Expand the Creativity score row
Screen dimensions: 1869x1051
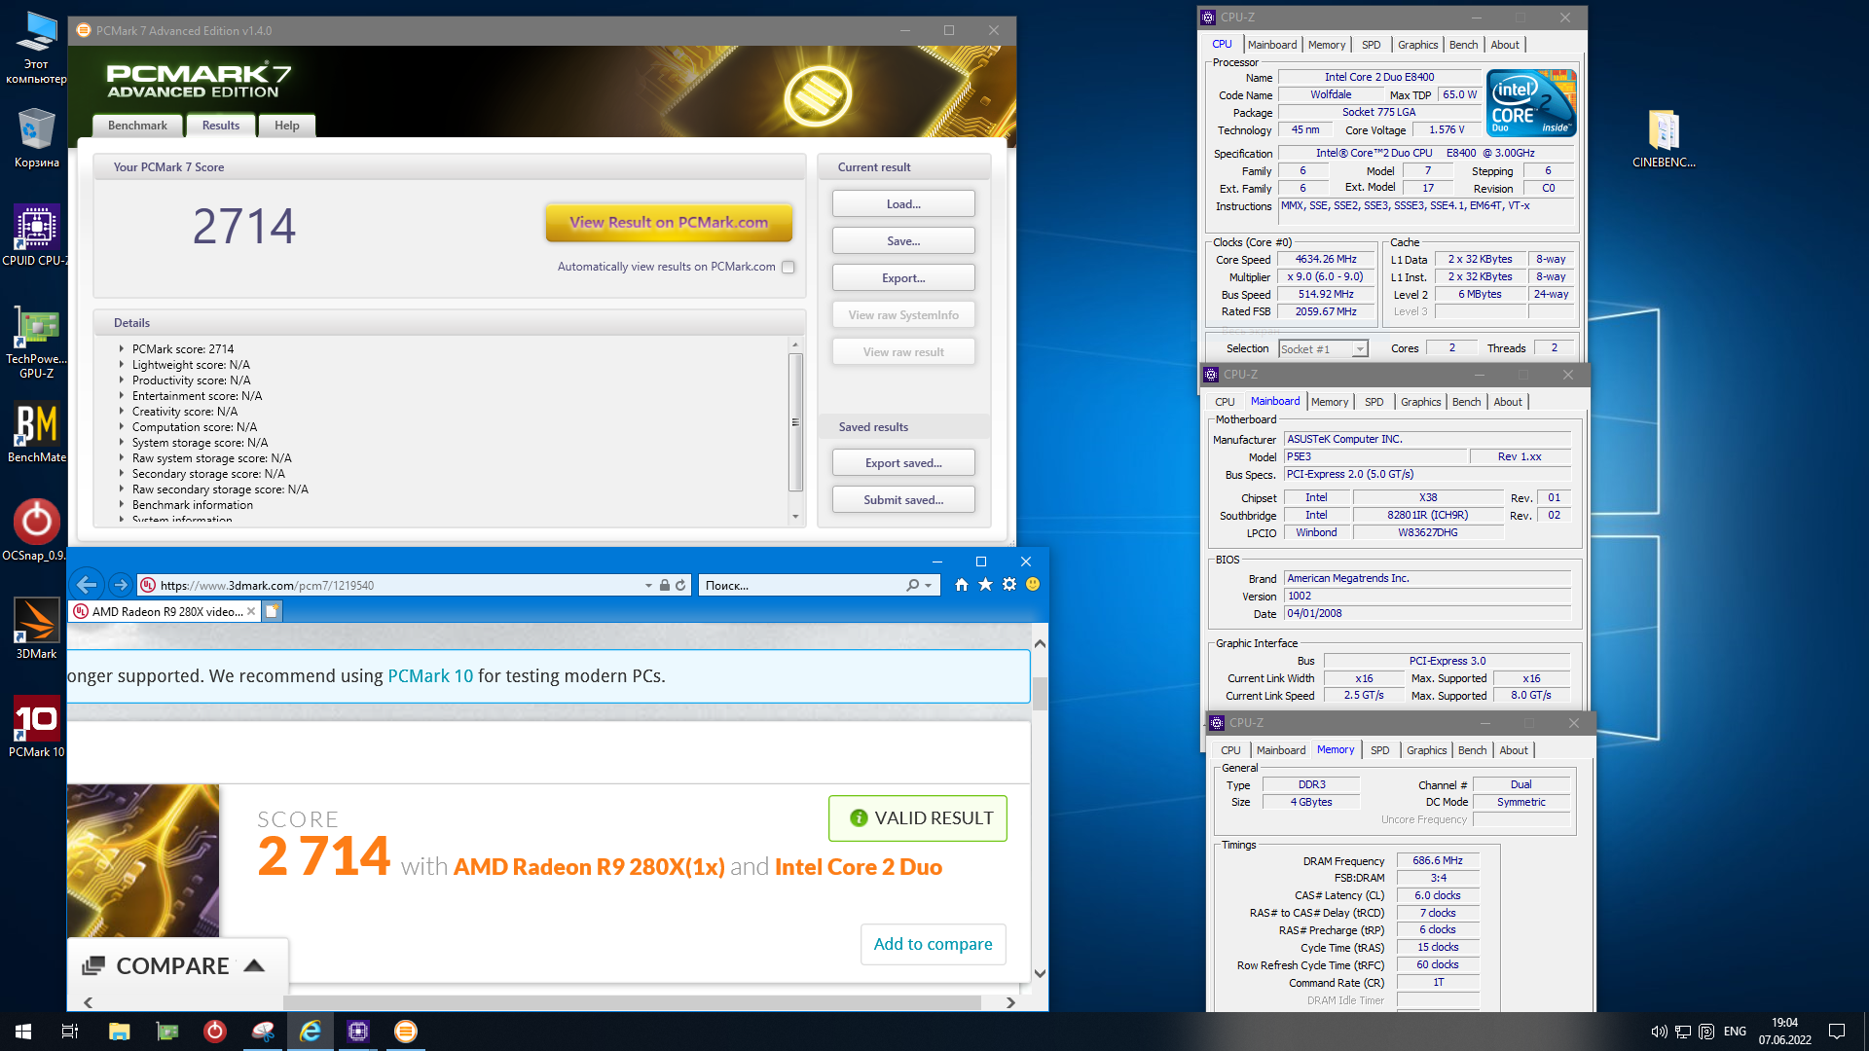(122, 411)
